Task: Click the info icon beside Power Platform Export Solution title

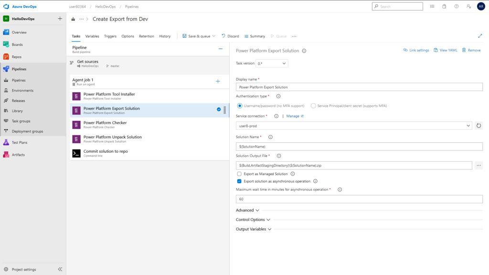Action: pyautogui.click(x=304, y=51)
